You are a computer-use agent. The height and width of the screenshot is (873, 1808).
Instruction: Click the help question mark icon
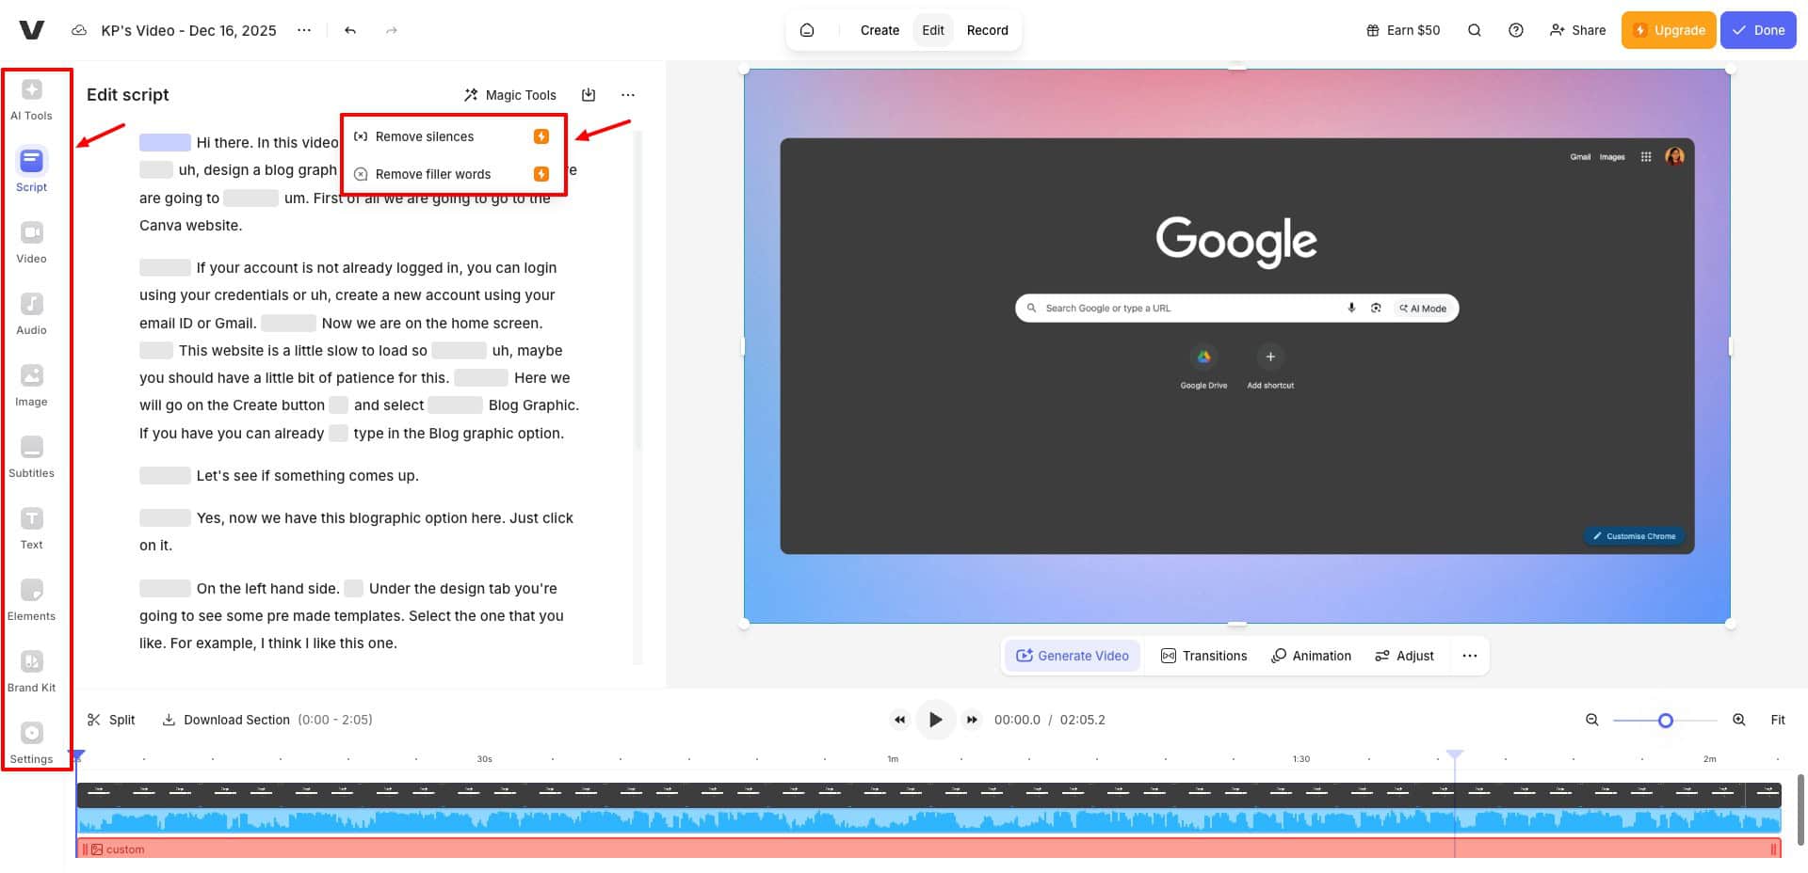[x=1515, y=30]
